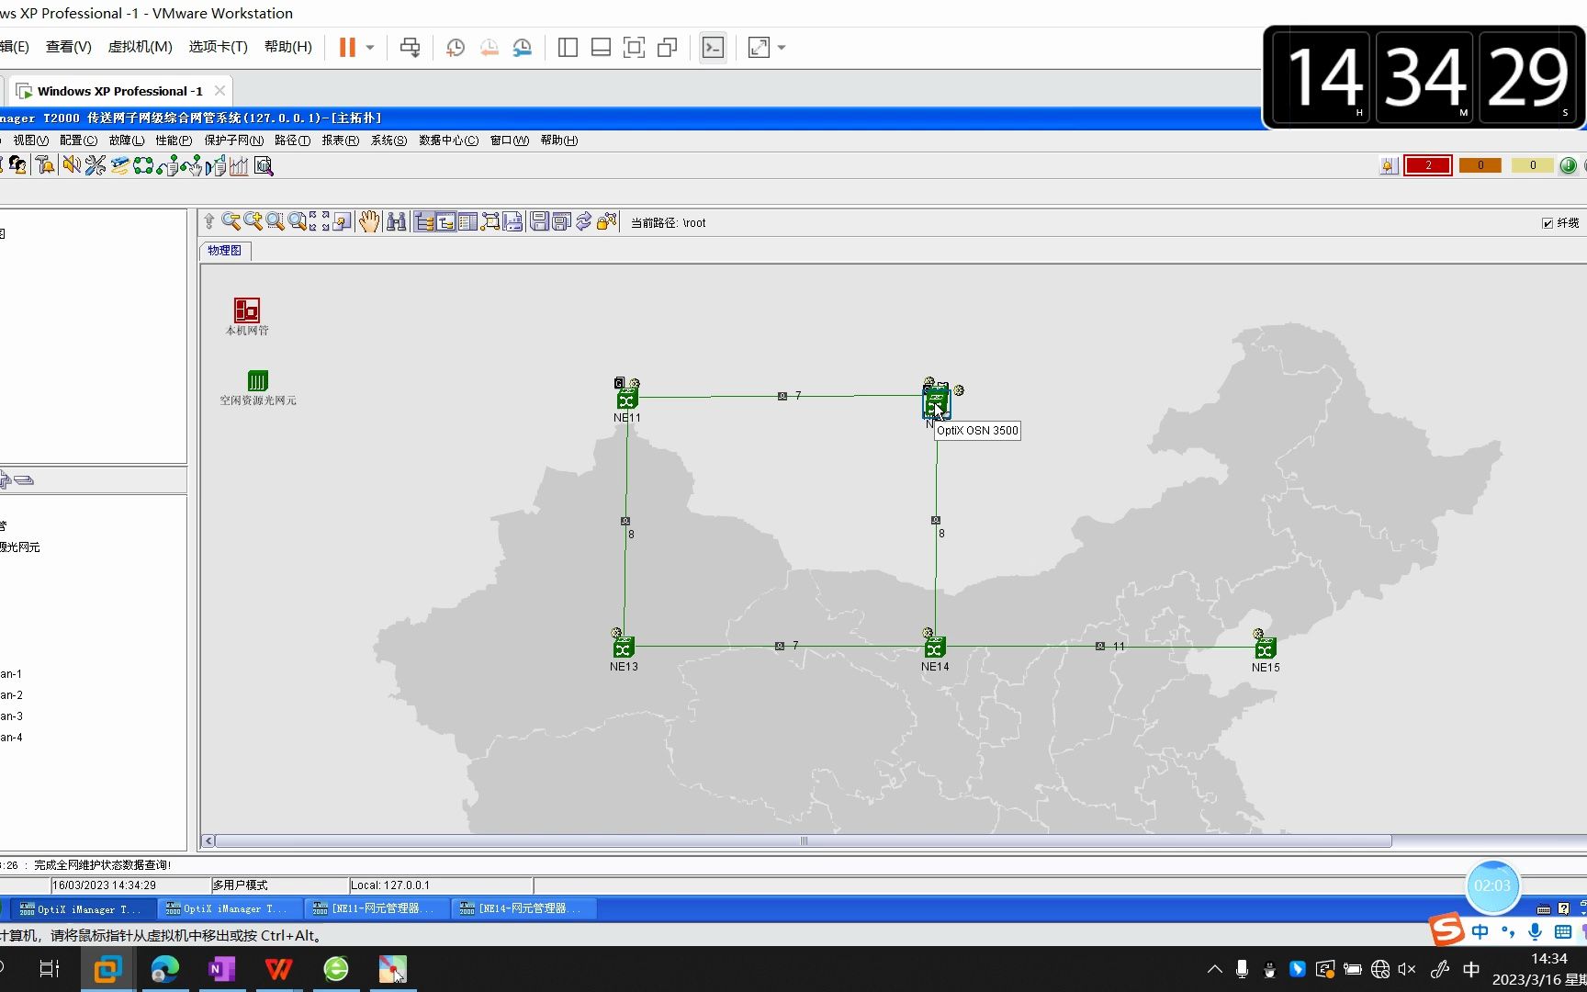Image resolution: width=1587 pixels, height=992 pixels.
Task: Open the VMware stretch mode dropdown arrow
Action: 782,47
